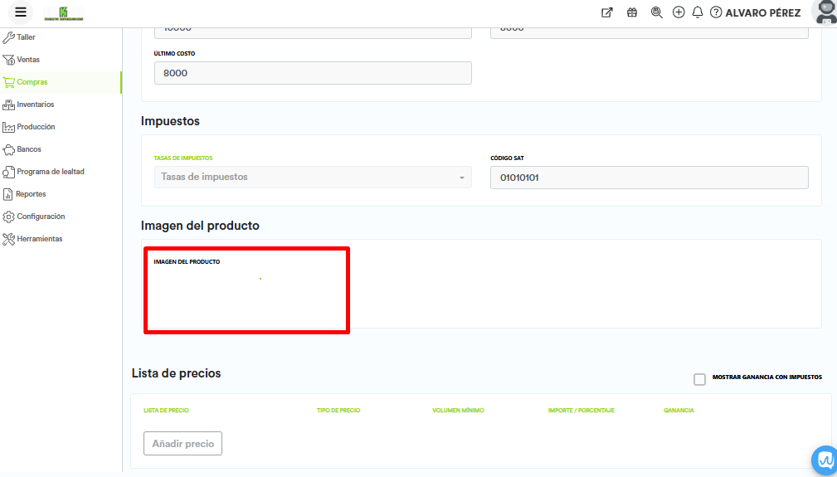The image size is (837, 477).
Task: Open the external link icon in header
Action: tap(607, 12)
